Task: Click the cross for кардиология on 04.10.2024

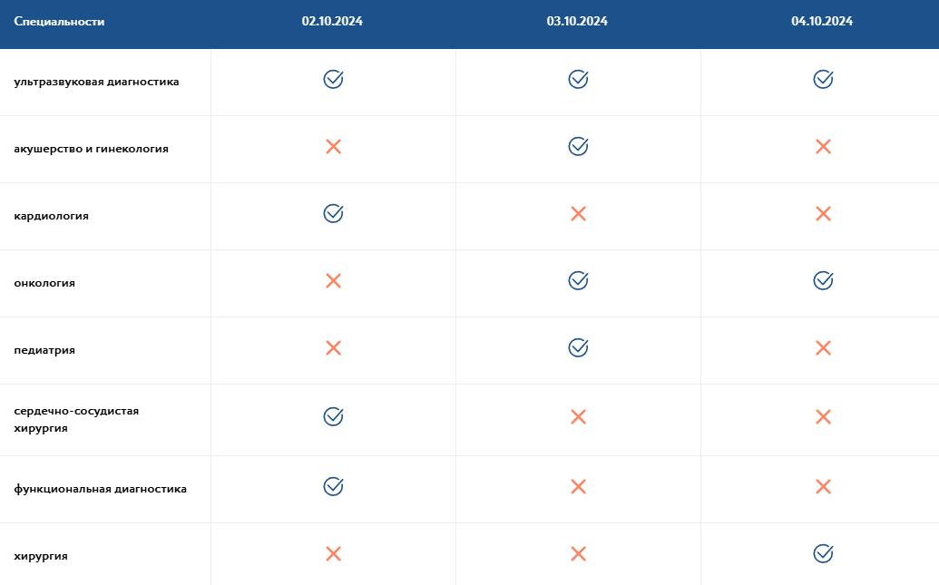Action: tap(823, 213)
